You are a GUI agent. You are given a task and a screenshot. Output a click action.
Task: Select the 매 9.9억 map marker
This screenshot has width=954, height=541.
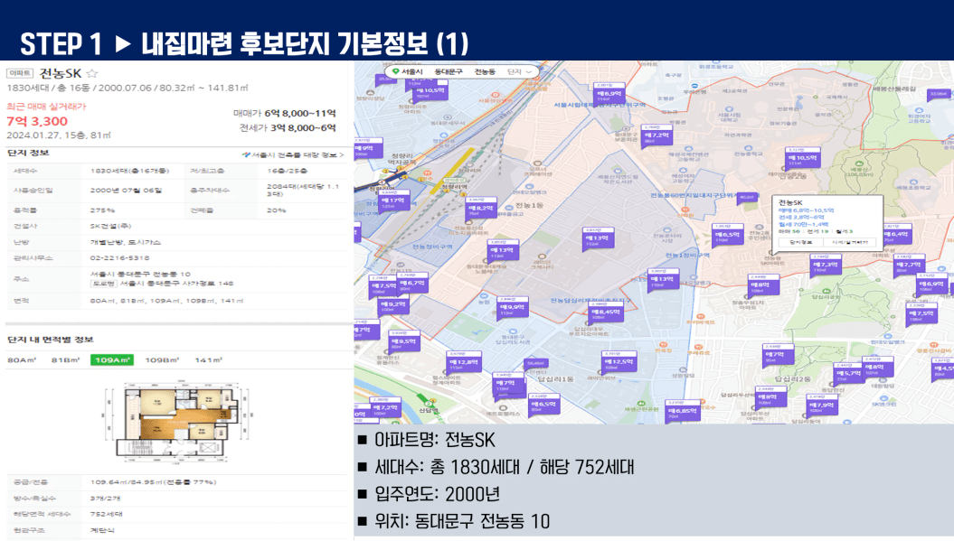[513, 308]
